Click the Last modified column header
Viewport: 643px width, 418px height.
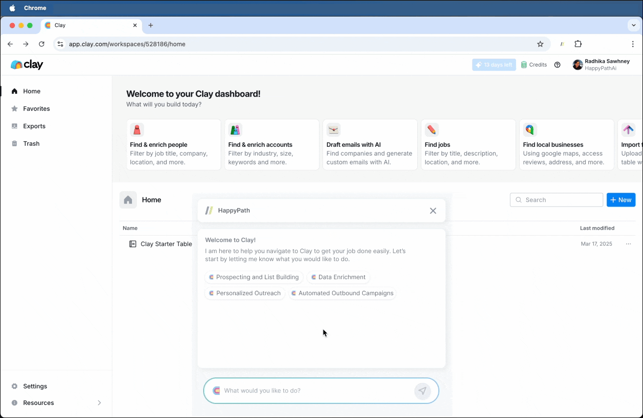click(597, 228)
